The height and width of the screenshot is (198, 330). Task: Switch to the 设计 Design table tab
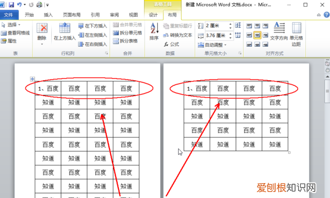(153, 15)
